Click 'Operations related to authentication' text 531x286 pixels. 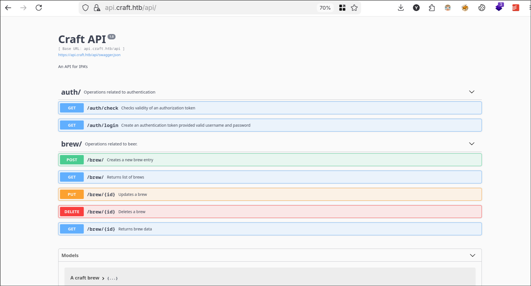click(120, 92)
